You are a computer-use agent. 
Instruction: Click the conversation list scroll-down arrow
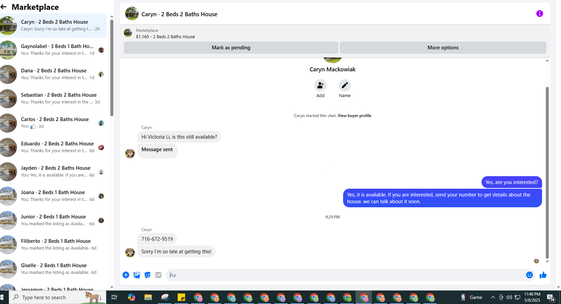tap(112, 287)
